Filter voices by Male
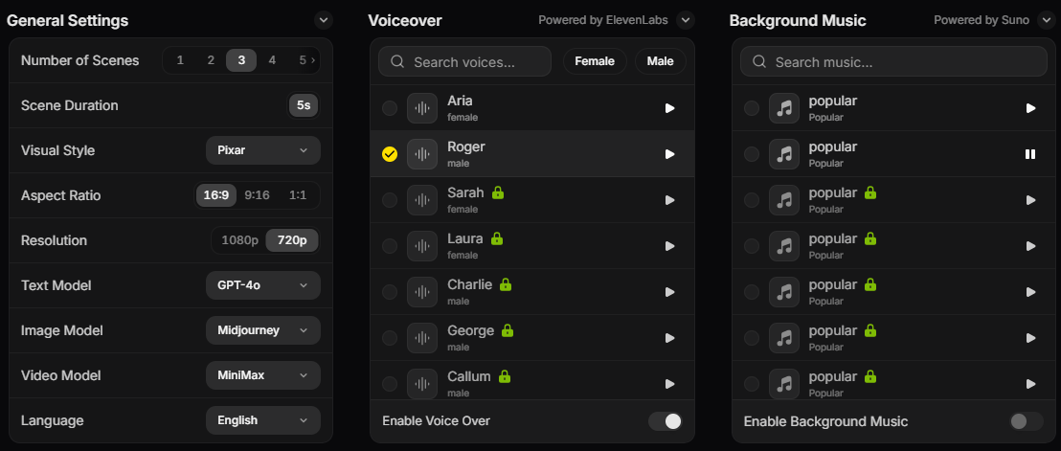 point(660,61)
